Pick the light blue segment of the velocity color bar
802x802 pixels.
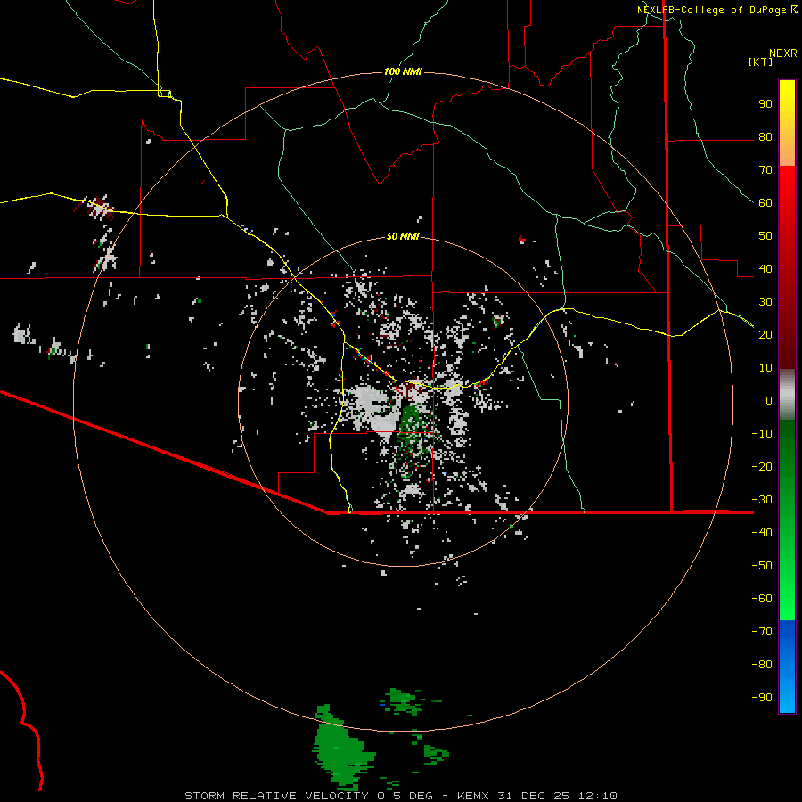pyautogui.click(x=787, y=691)
